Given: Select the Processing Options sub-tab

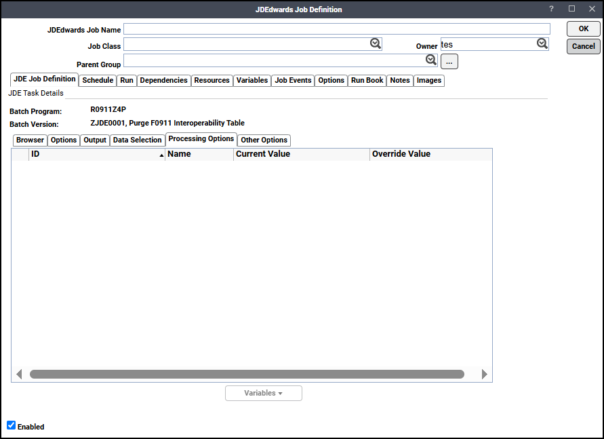Looking at the screenshot, I should (201, 138).
